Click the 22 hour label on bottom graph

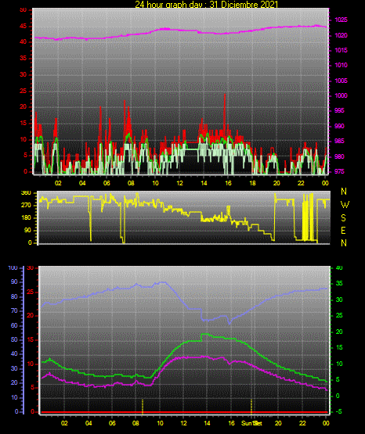coord(302,423)
